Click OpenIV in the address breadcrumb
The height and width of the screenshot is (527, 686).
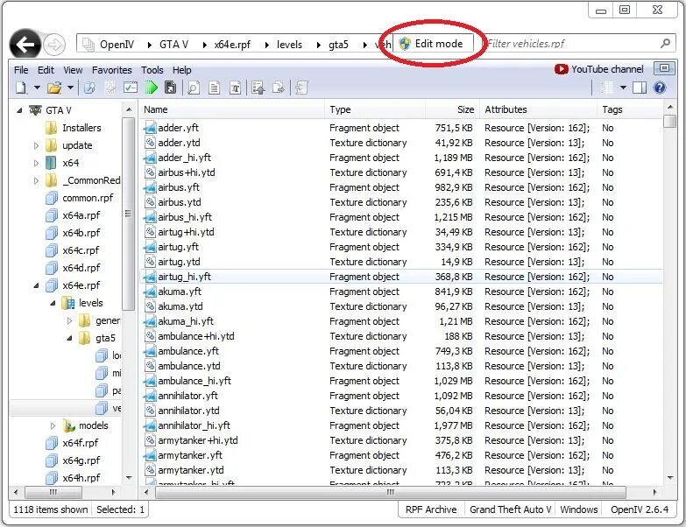(117, 45)
